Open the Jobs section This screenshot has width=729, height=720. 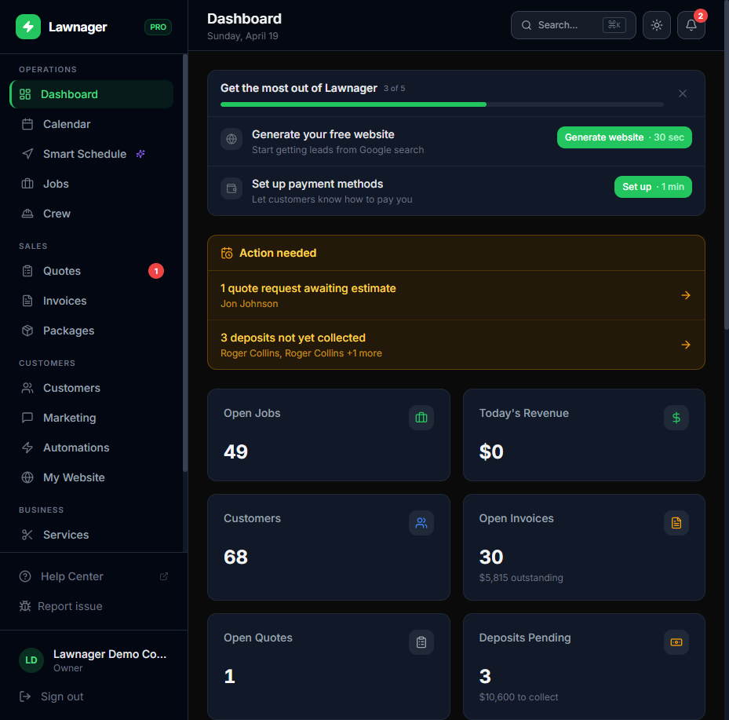click(92, 184)
